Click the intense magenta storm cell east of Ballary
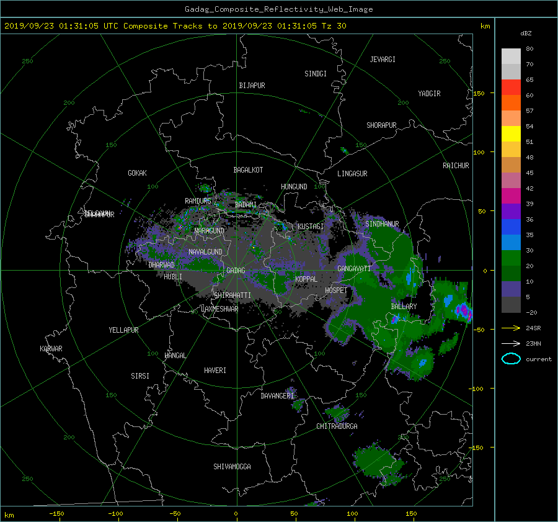Viewport: 558px width, 522px height. point(464,310)
